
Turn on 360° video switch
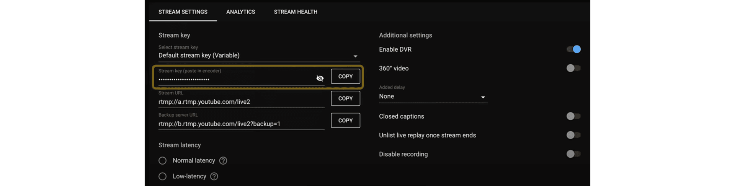[573, 68]
